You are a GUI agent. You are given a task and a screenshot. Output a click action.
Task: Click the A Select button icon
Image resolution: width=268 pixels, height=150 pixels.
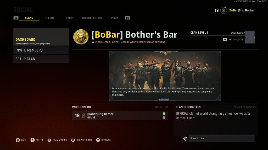(32, 140)
